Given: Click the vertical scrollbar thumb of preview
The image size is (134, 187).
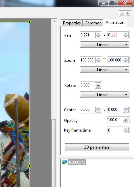Looking at the screenshot, I should coord(54,166).
